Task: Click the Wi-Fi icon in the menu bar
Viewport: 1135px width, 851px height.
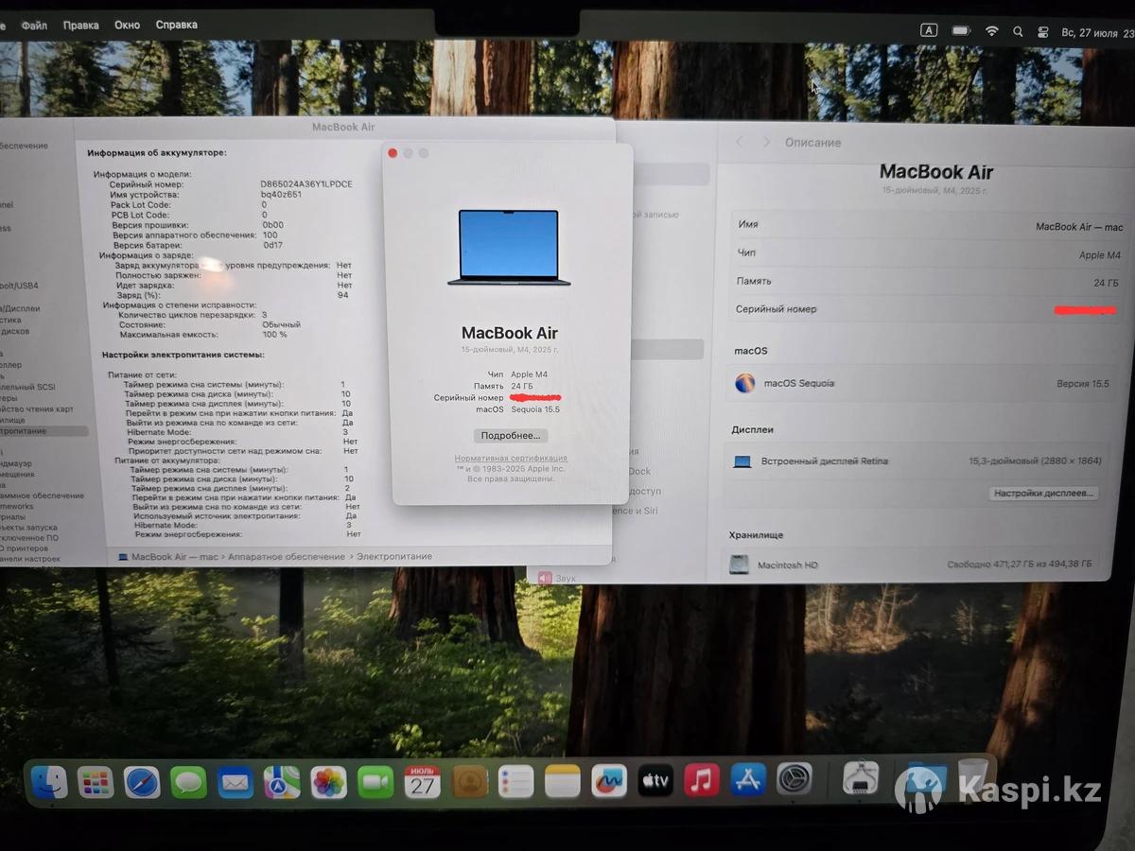Action: [x=991, y=30]
